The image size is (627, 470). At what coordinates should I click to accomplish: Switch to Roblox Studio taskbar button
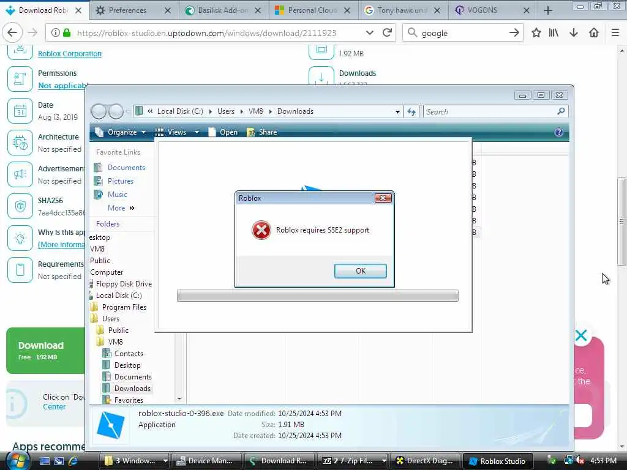[x=498, y=461]
